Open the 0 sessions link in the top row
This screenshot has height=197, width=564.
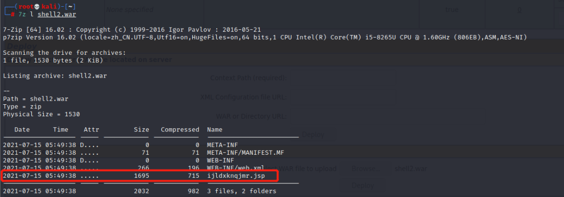pyautogui.click(x=520, y=10)
